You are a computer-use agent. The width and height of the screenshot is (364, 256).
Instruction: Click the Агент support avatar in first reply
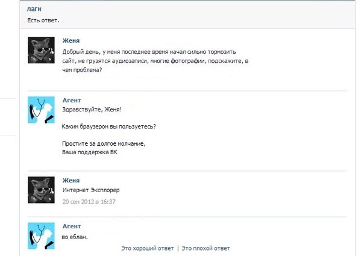(x=41, y=110)
